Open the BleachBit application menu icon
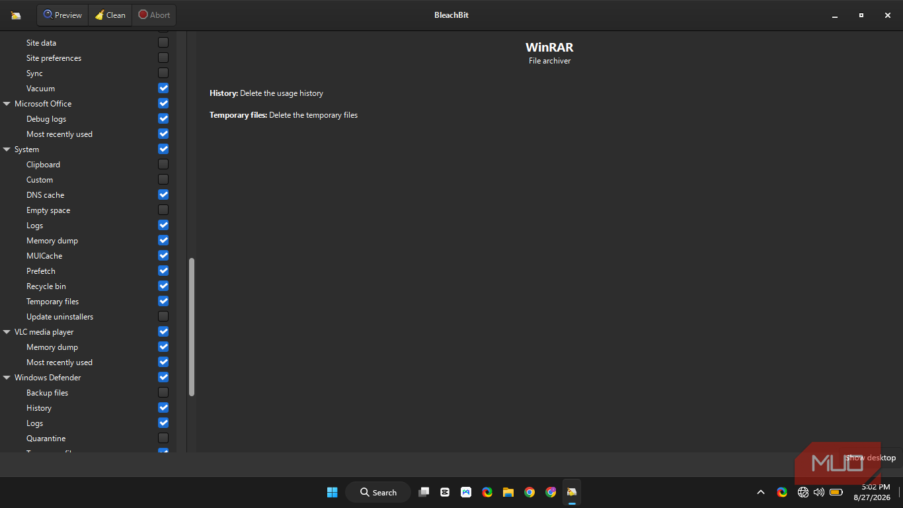903x508 pixels. pyautogui.click(x=16, y=15)
